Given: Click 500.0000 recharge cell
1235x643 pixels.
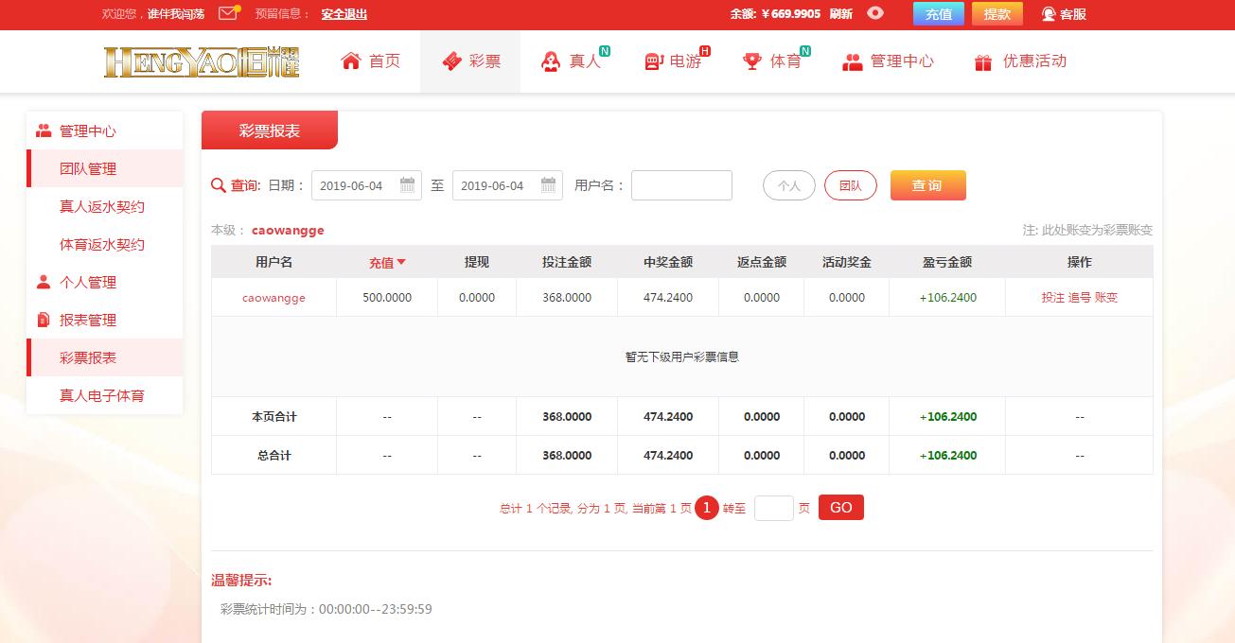Looking at the screenshot, I should coord(387,297).
